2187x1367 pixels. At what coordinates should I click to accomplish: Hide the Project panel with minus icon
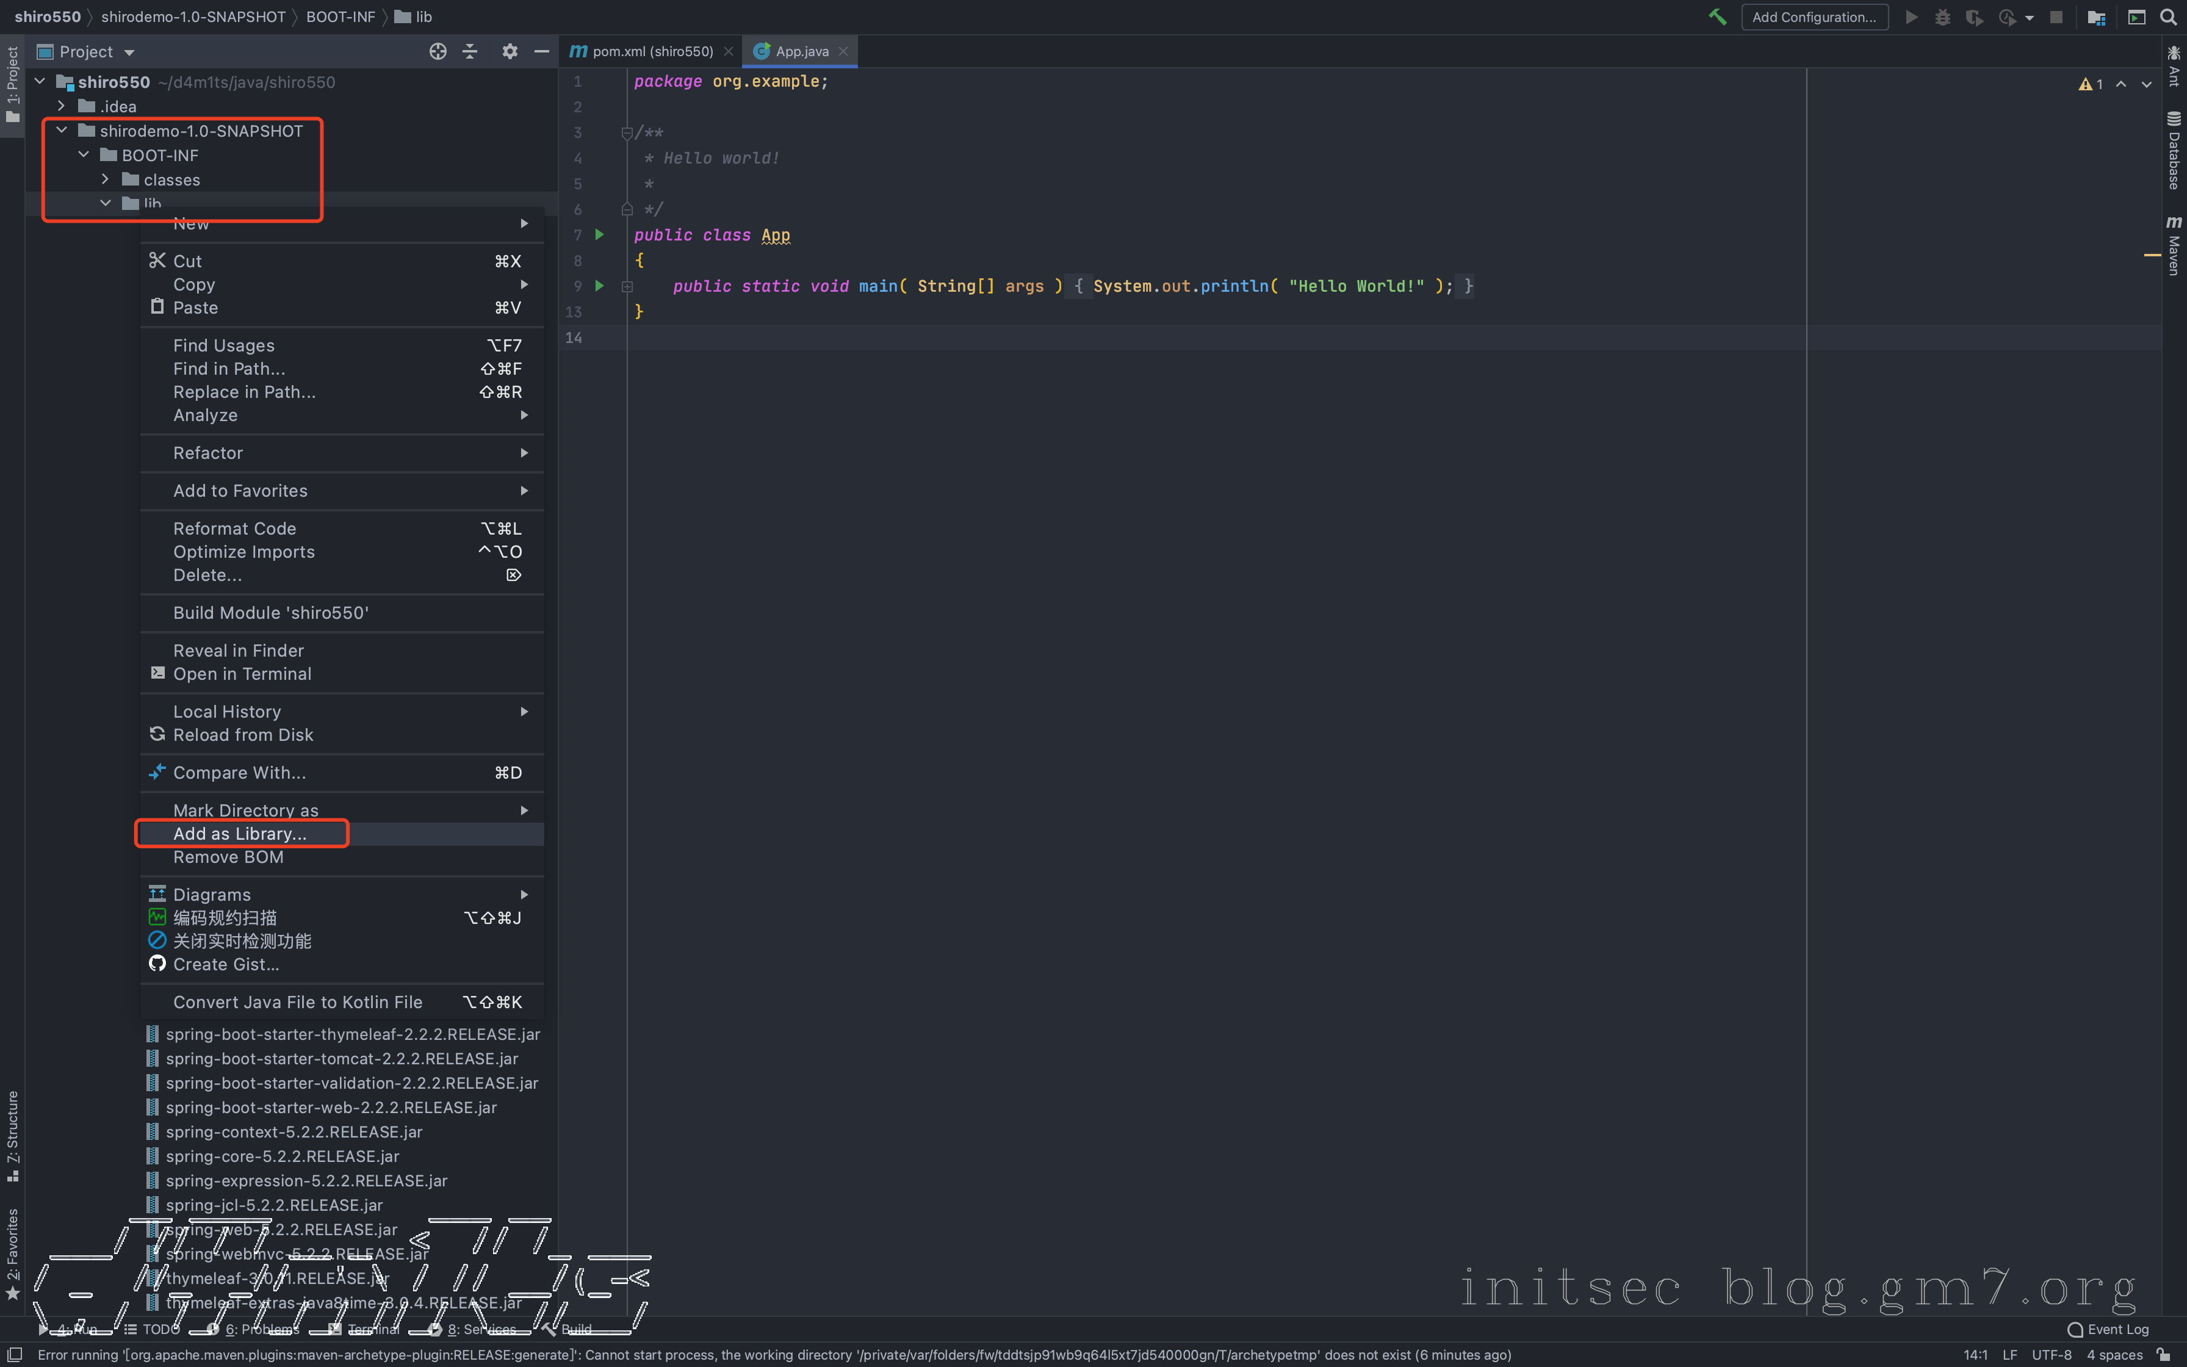coord(541,51)
